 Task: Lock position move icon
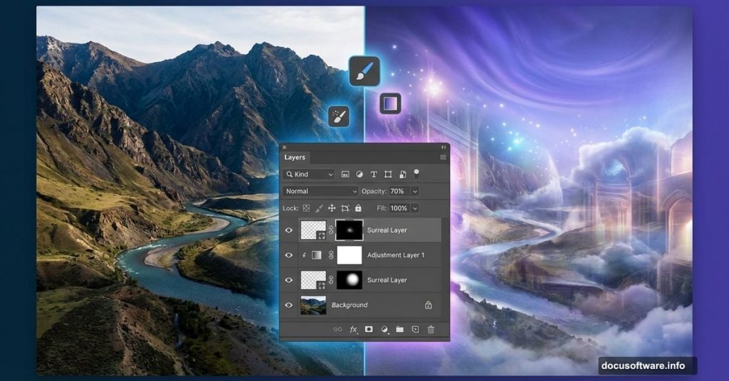point(332,208)
